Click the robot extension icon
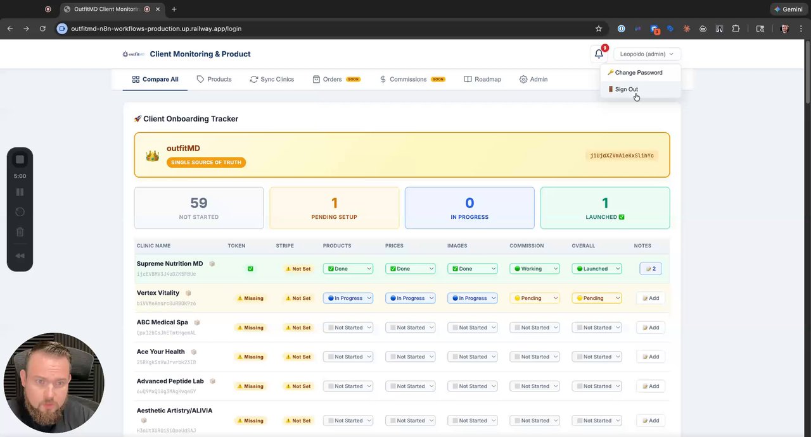The height and width of the screenshot is (437, 811). pyautogui.click(x=703, y=28)
